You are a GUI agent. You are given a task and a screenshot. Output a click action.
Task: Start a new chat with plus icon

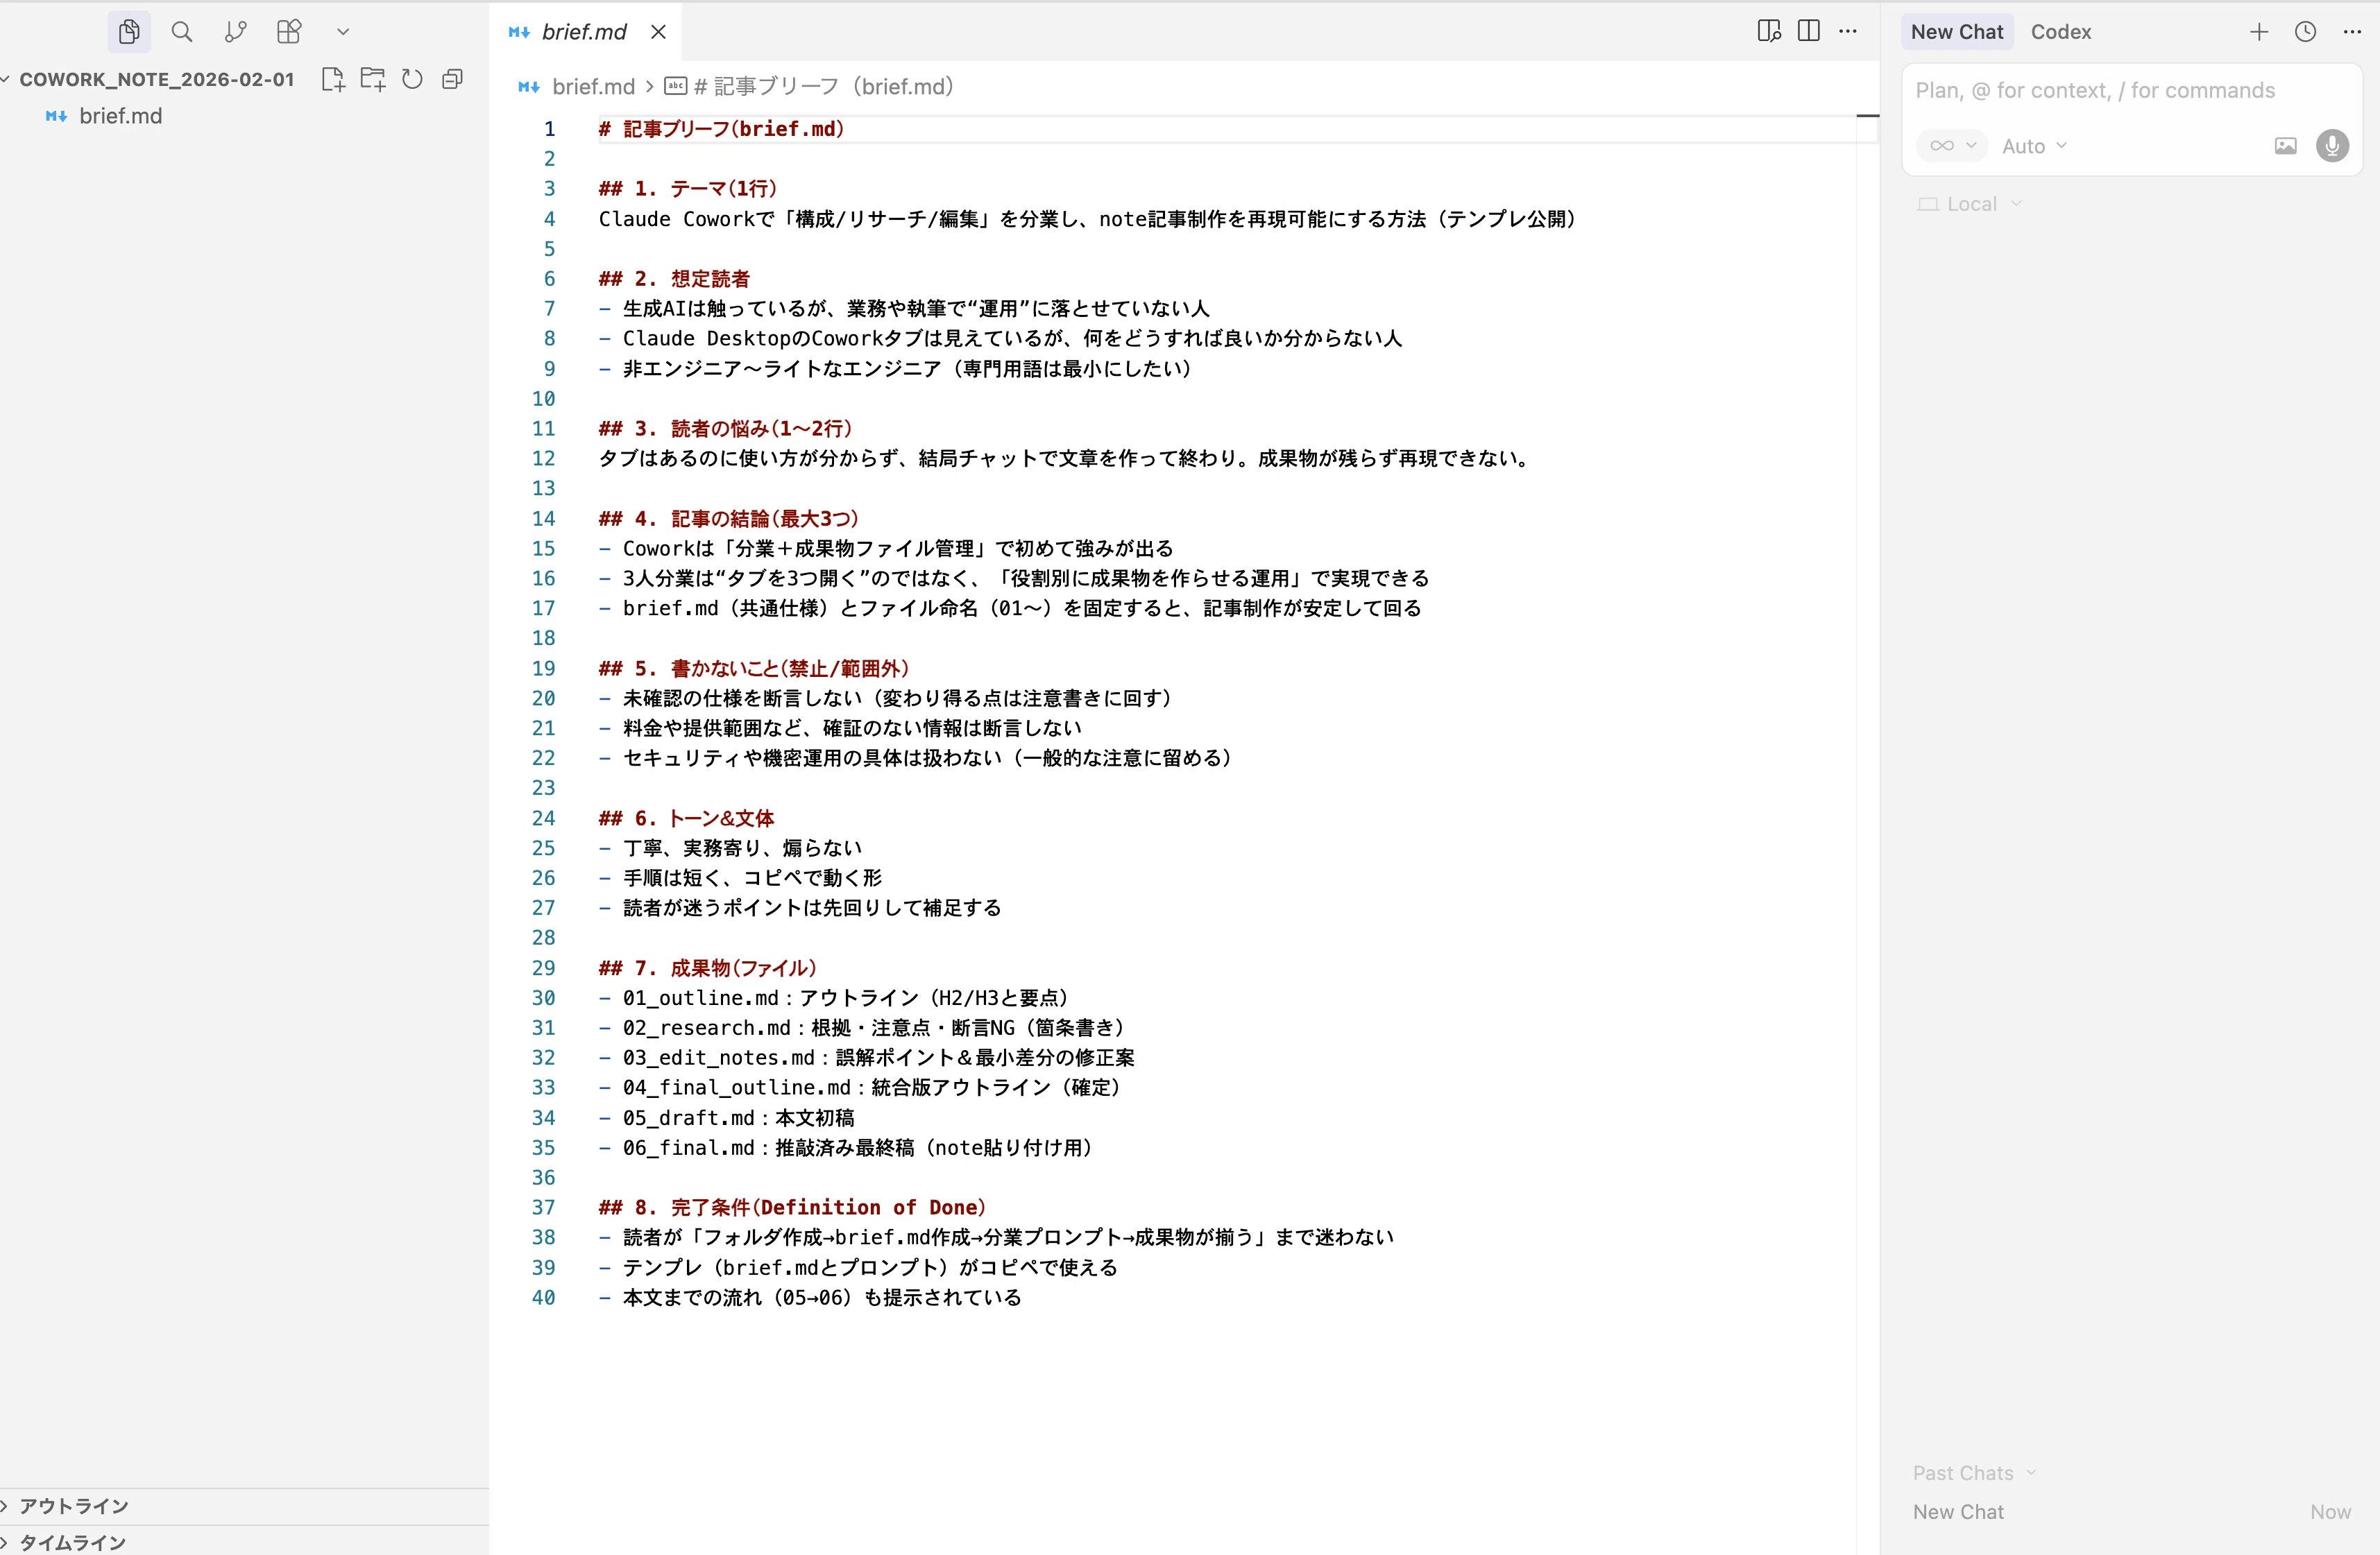point(2259,32)
